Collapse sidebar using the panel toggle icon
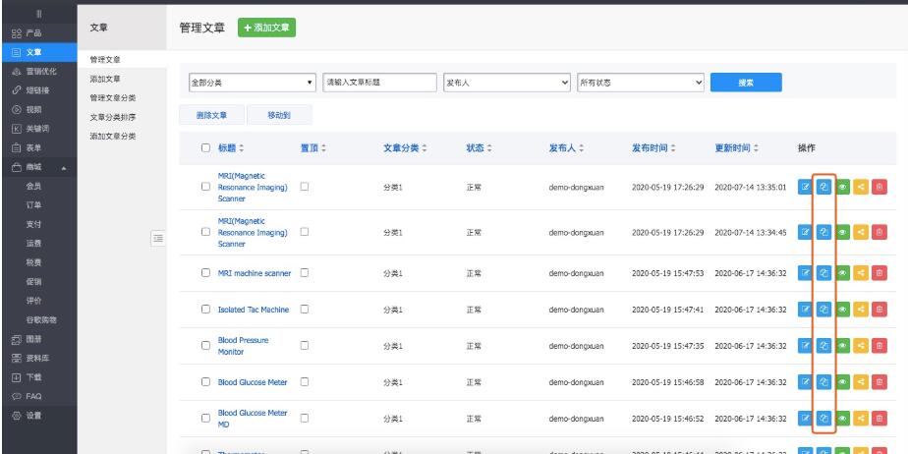This screenshot has width=908, height=454. (157, 236)
